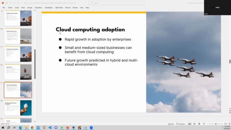Viewport: 231px width, 130px height.
Task: Click Fit slide to current window icon
Action: (x=230, y=124)
